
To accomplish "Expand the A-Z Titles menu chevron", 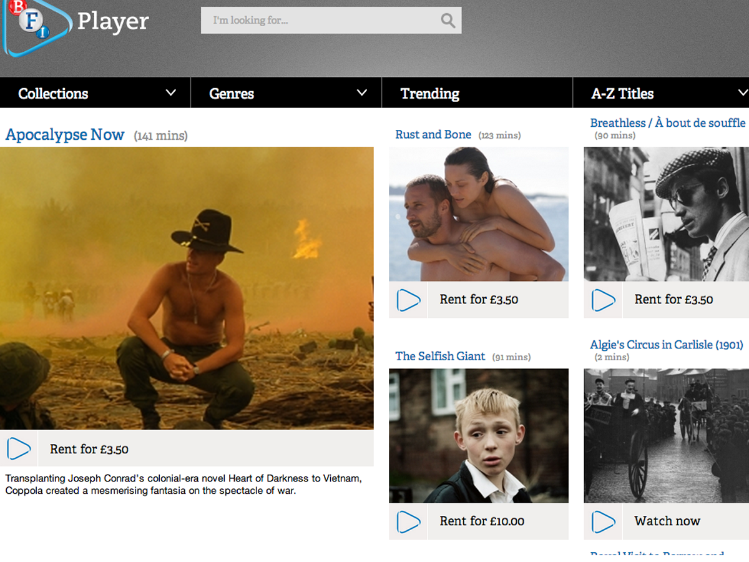I will point(743,93).
